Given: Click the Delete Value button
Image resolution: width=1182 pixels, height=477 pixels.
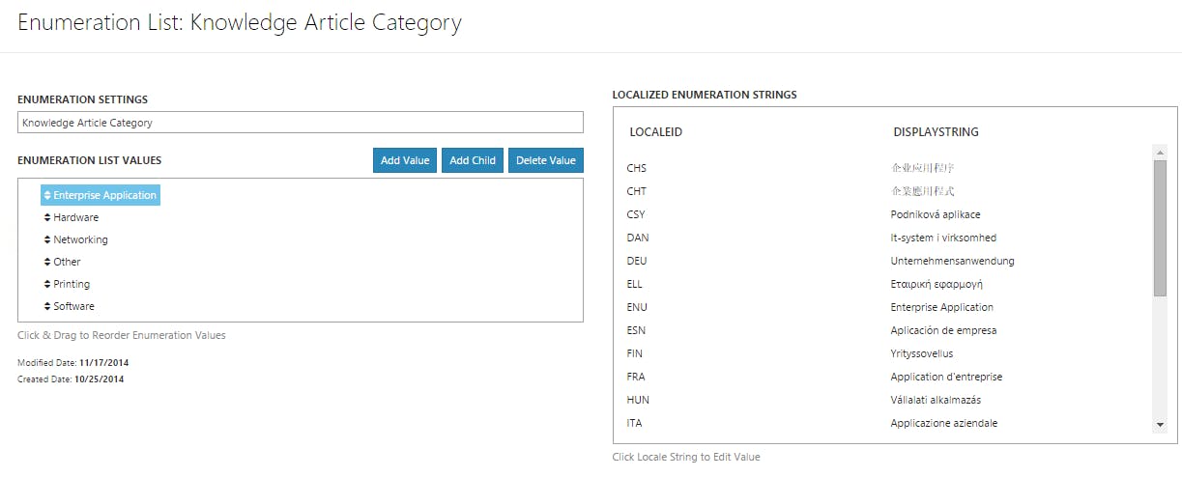Looking at the screenshot, I should tap(546, 160).
